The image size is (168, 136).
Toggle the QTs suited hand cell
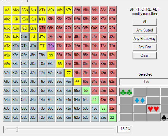(x=42, y=28)
